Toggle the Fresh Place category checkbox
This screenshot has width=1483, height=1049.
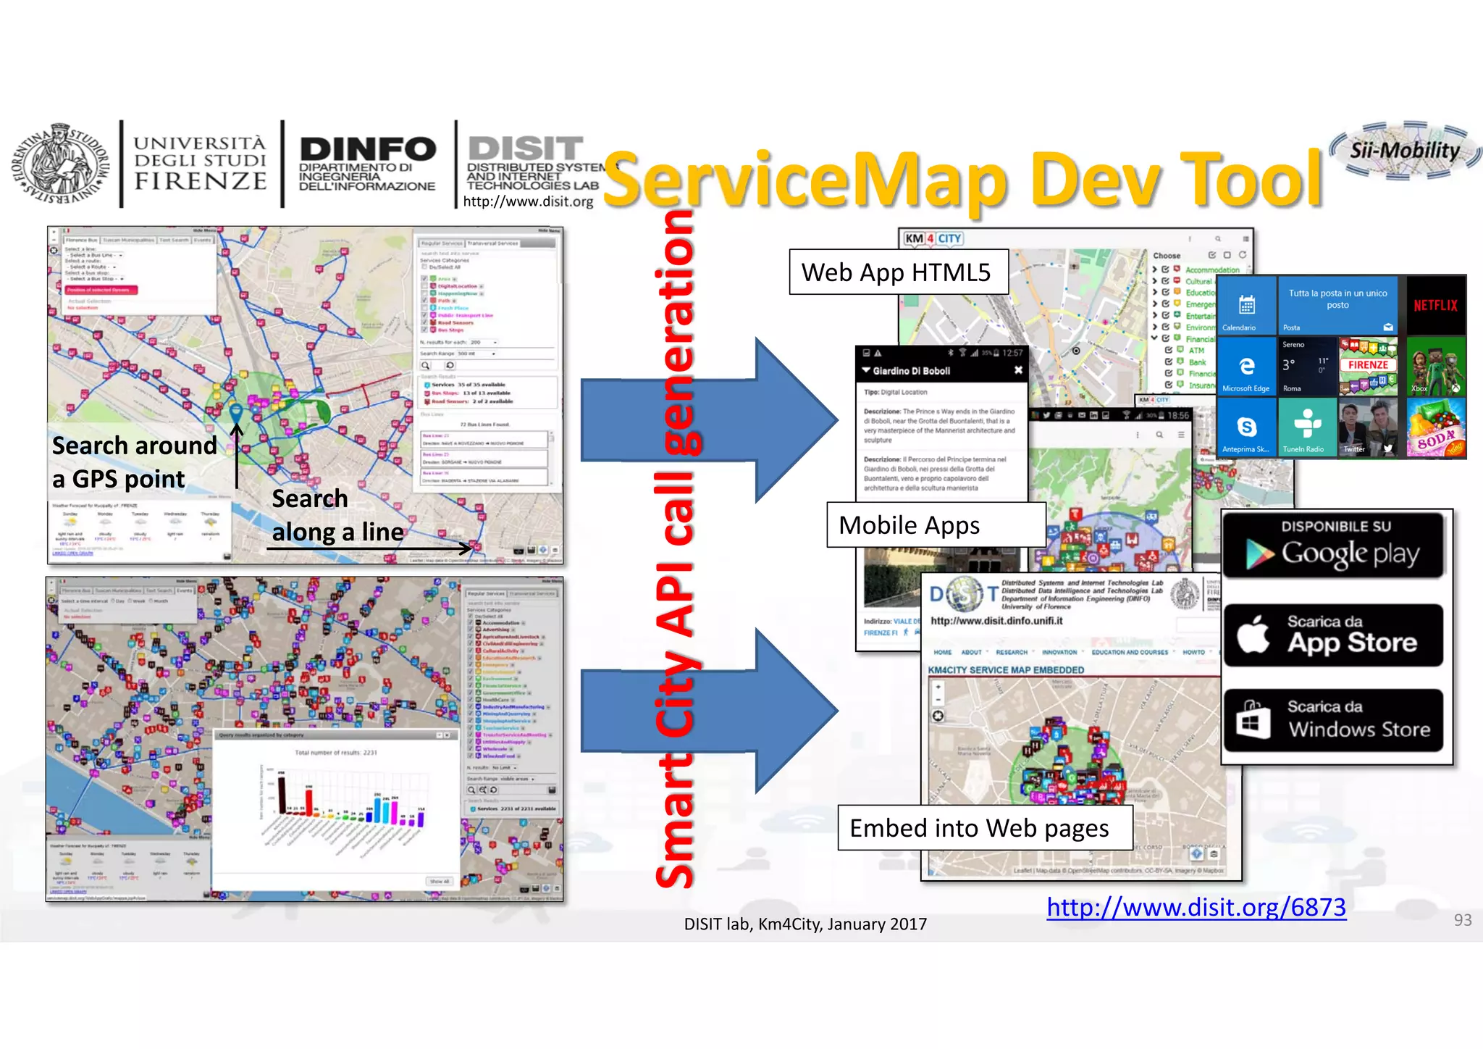[x=424, y=308]
